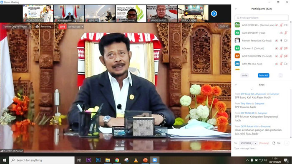Select chat recipient KOSTRADA dropdown
The width and height of the screenshot is (292, 164).
[x=248, y=143]
